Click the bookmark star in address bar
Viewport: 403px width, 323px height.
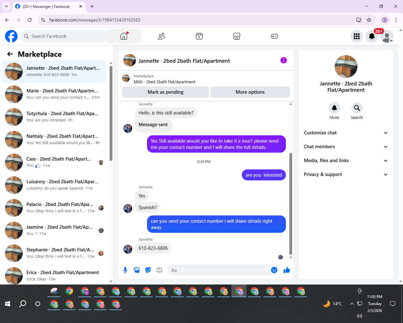[369, 20]
